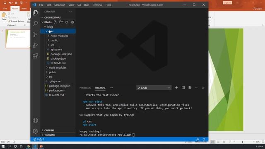The width and height of the screenshot is (265, 149).
Task: Click Windows Start button
Action: [3, 146]
